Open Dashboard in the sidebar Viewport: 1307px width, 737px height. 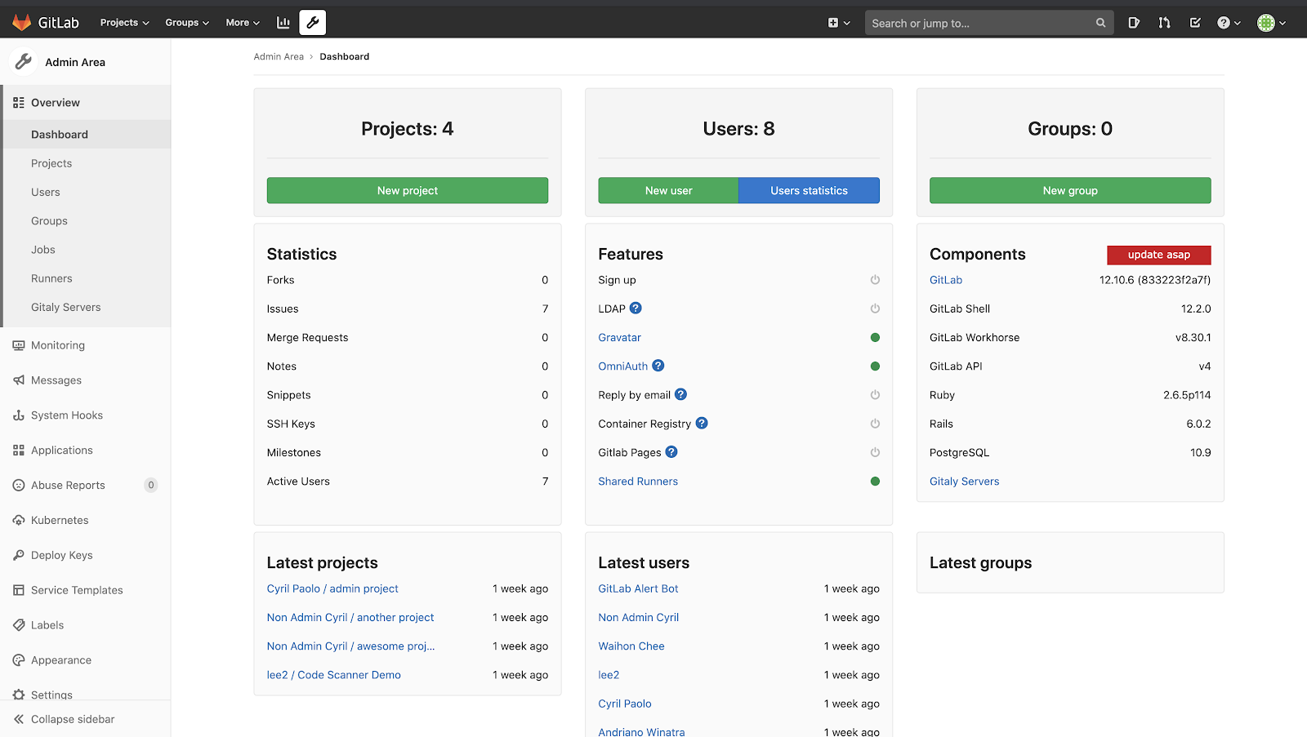pyautogui.click(x=86, y=135)
